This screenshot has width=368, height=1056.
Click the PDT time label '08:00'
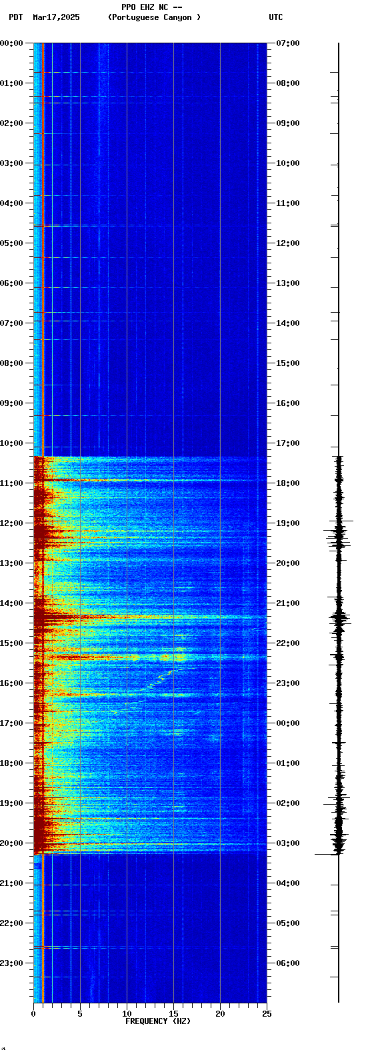coord(11,363)
